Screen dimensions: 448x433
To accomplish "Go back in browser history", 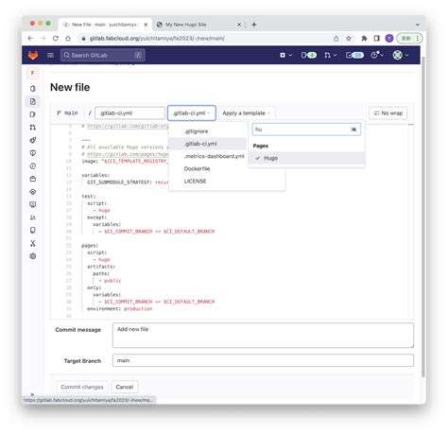I will 30,39.
